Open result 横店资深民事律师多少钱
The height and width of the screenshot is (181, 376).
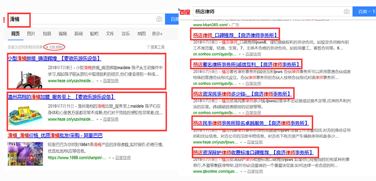pyautogui.click(x=242, y=94)
